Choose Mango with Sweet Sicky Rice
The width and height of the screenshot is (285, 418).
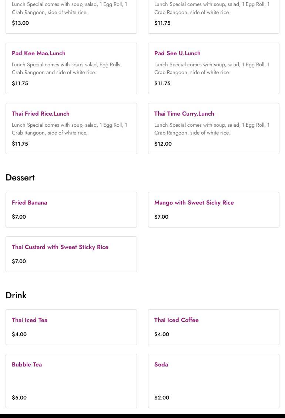coord(194,203)
